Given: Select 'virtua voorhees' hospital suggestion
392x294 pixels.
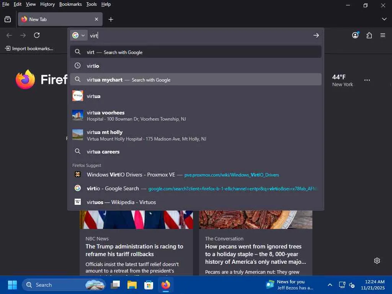Looking at the screenshot, I should [196, 116].
